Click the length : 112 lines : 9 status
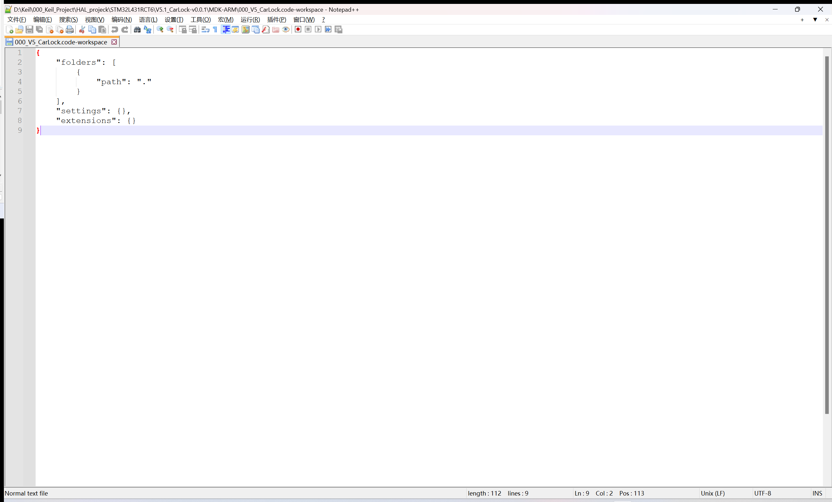The image size is (832, 502). [498, 493]
